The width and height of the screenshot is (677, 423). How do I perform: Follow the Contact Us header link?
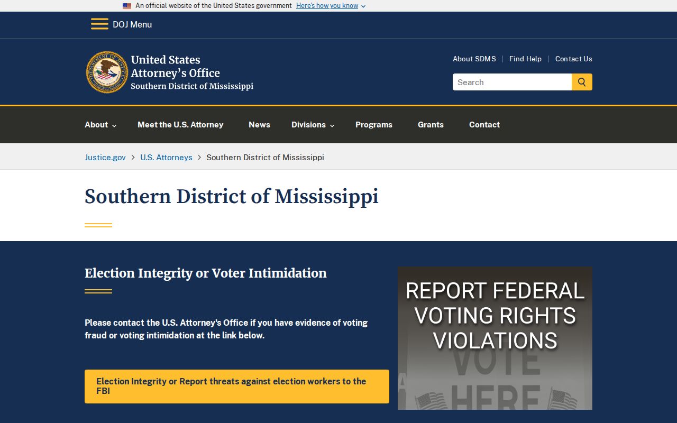[x=574, y=59]
